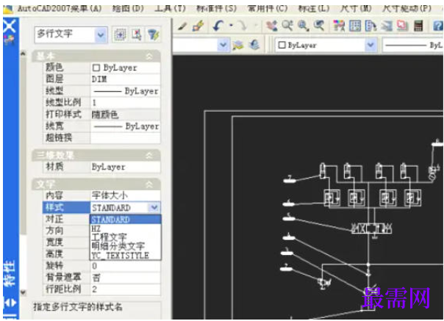Viewport: 444px width, 321px height.
Task: Open the 绘图(D) menu
Action: (128, 8)
